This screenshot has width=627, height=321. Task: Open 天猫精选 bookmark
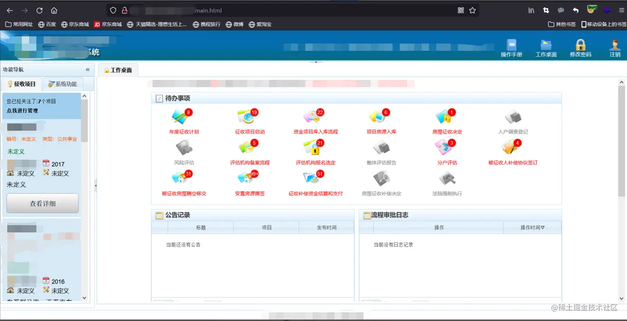click(157, 24)
